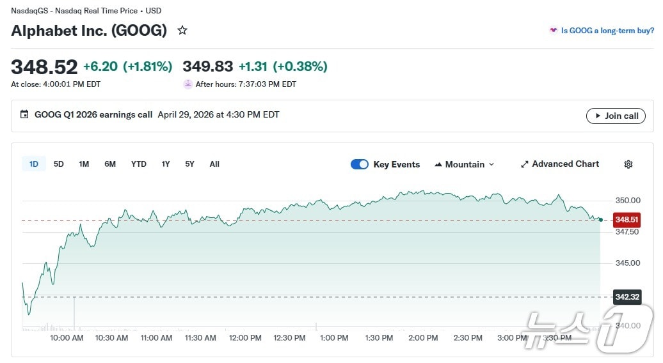663x363 pixels.
Task: Click the Mountain chart type icon
Action: [438, 164]
